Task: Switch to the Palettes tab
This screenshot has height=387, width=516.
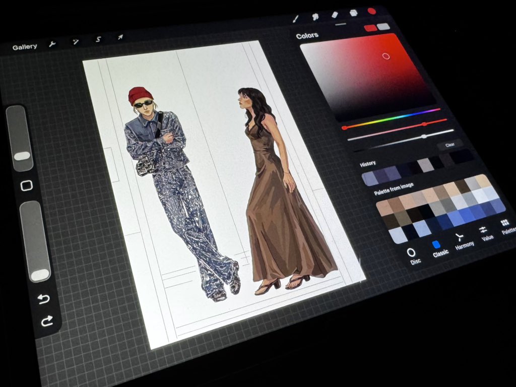Action: [x=508, y=227]
